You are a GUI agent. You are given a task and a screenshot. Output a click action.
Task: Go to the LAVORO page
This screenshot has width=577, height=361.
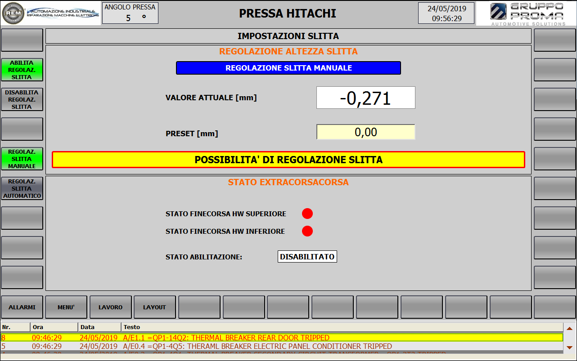pos(111,307)
